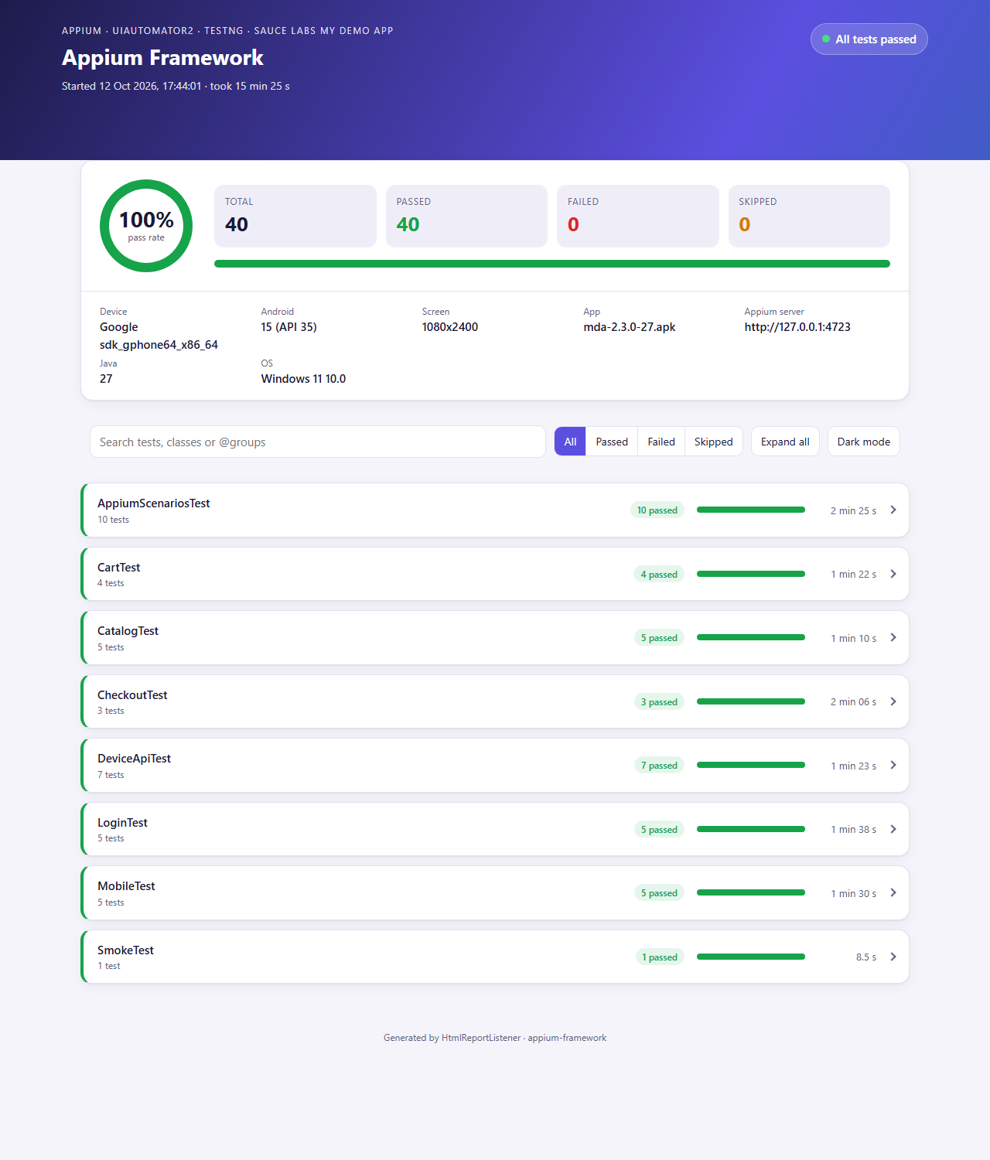
Task: Click the 3 passed badge
Action: coord(659,701)
